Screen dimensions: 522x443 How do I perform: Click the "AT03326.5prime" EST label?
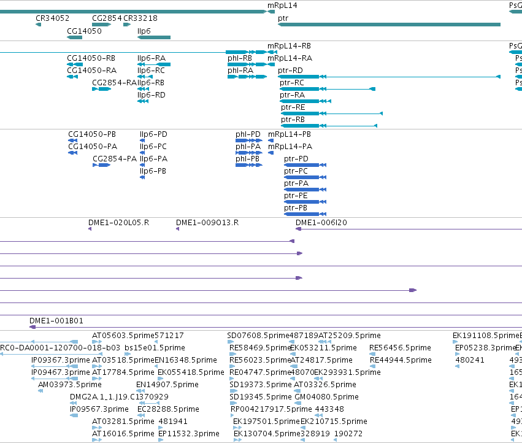[325, 385]
